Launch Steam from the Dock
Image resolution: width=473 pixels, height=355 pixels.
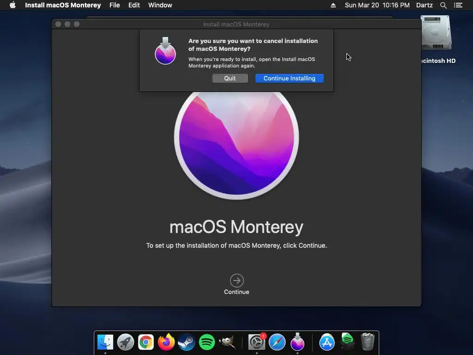[x=187, y=342]
